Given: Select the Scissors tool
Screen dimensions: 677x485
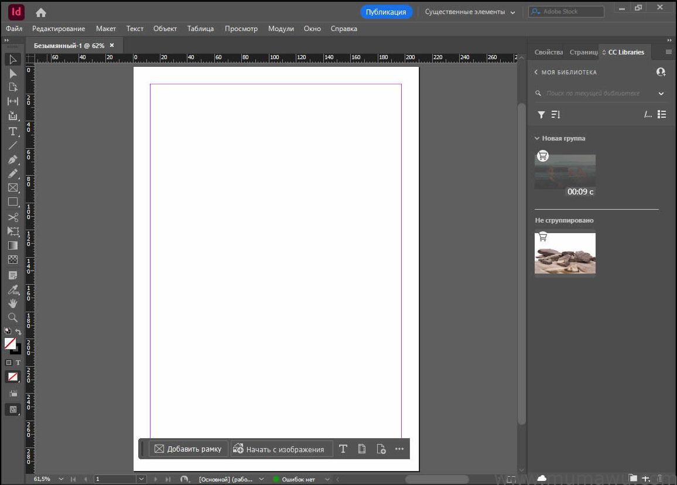Looking at the screenshot, I should pos(13,217).
